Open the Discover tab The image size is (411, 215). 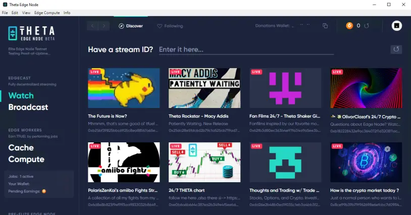pos(131,26)
